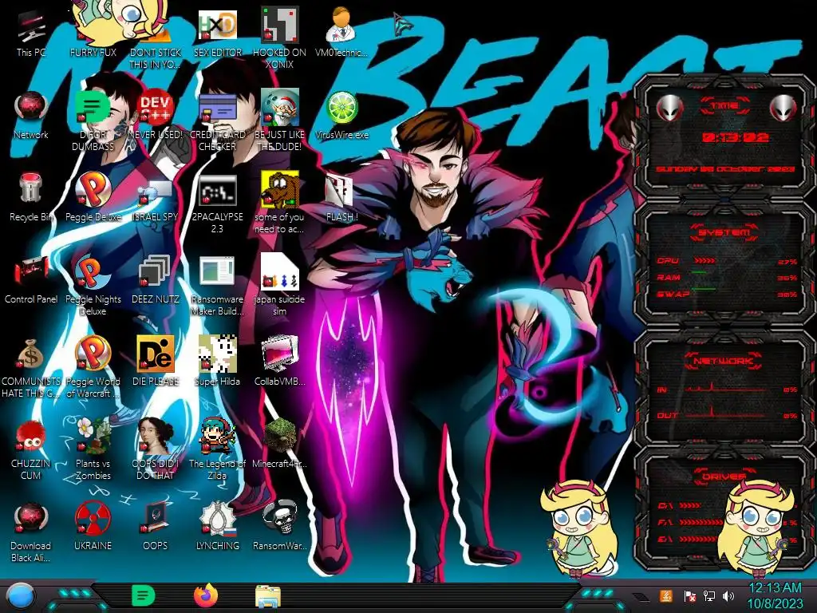Open the volume speaker tray icon
This screenshot has height=613, width=817.
(x=728, y=595)
